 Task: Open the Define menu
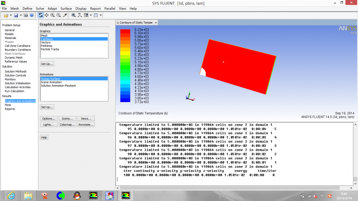(27, 9)
